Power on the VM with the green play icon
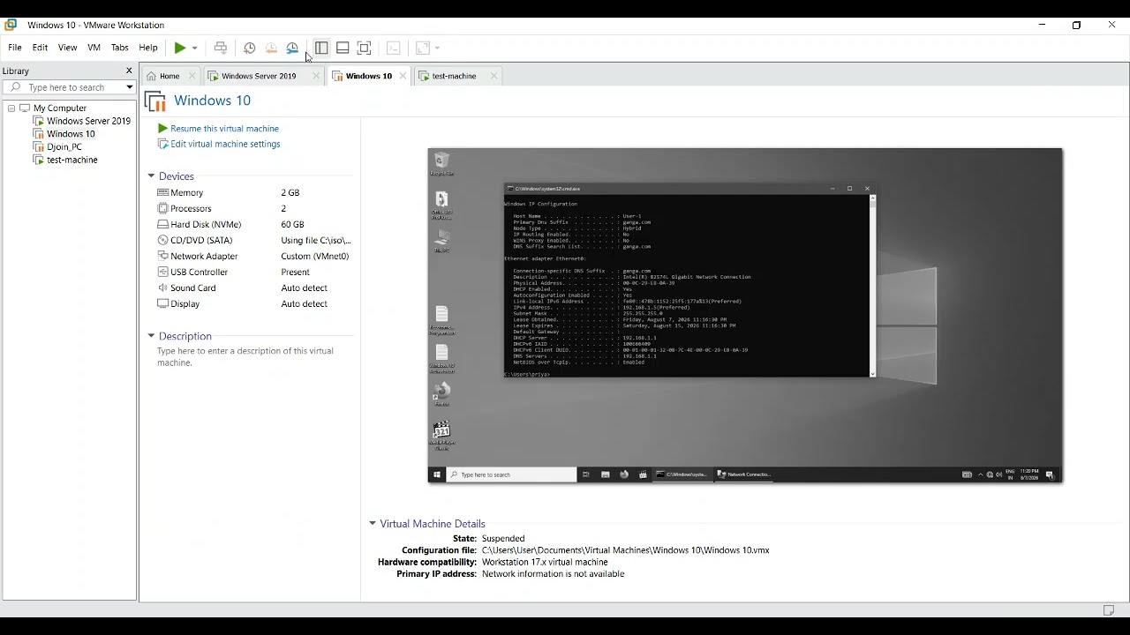1130x635 pixels. (x=180, y=48)
